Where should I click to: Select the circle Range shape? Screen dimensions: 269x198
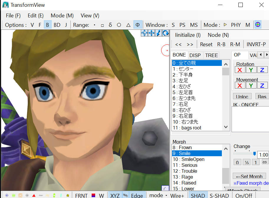coord(119,25)
